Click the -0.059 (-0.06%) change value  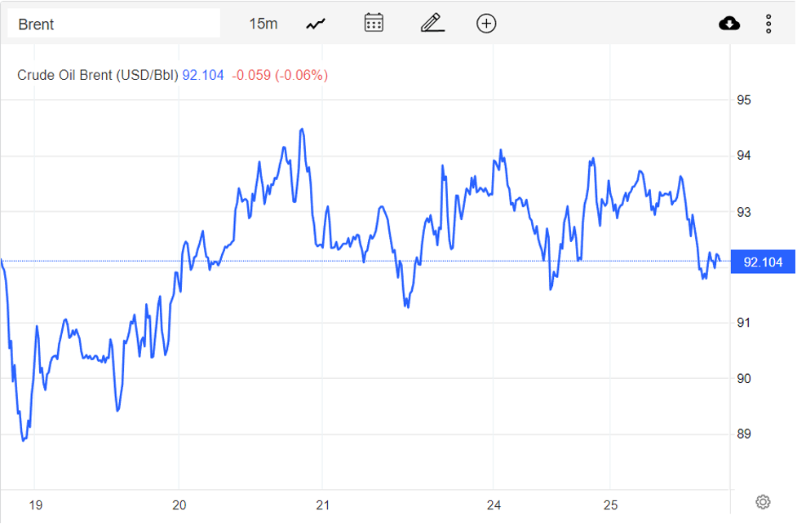coord(280,75)
